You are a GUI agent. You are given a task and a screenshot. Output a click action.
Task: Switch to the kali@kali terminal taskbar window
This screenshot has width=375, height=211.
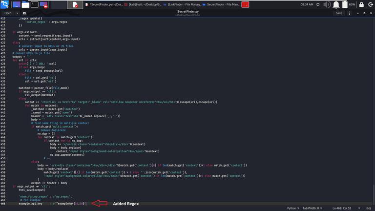pos(143,4)
